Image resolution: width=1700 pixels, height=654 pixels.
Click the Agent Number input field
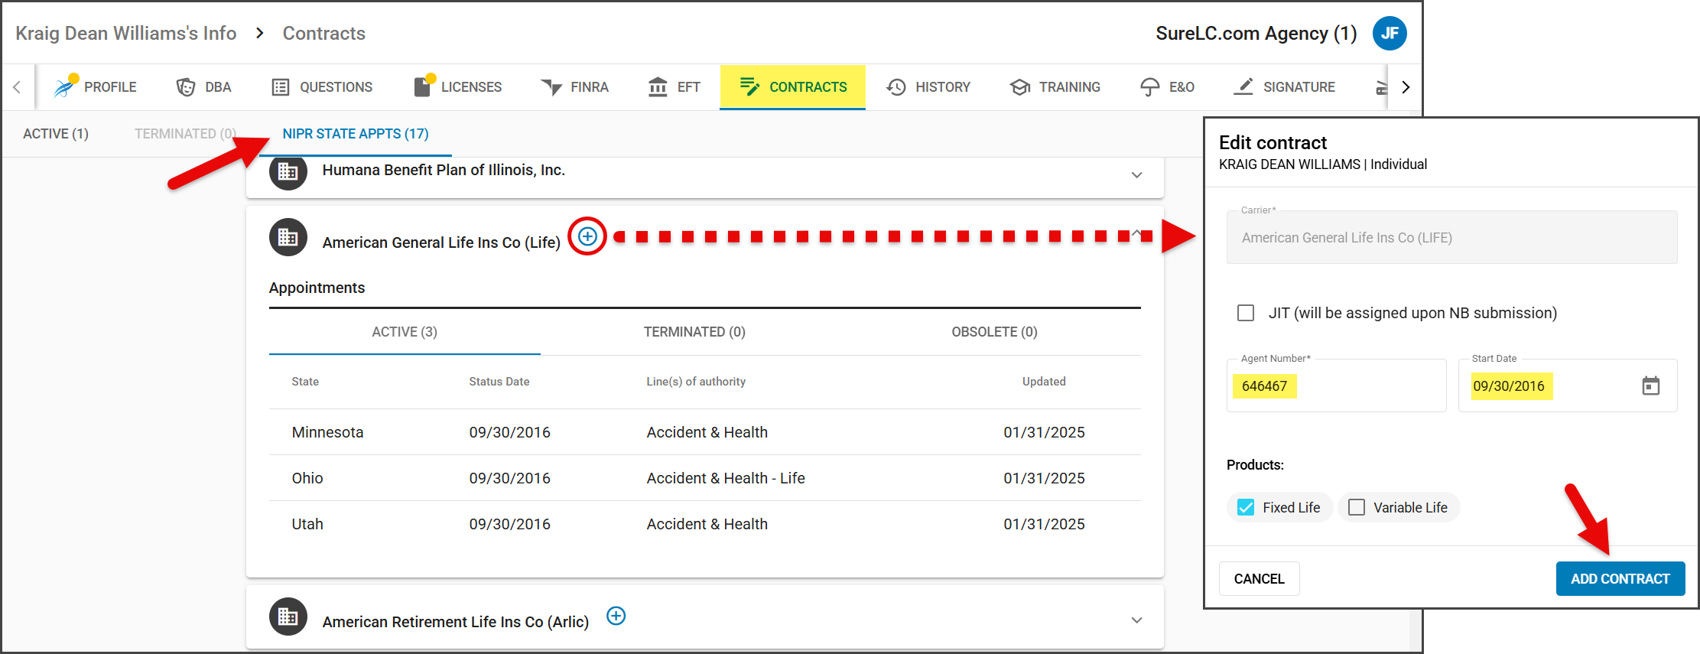pyautogui.click(x=1337, y=386)
